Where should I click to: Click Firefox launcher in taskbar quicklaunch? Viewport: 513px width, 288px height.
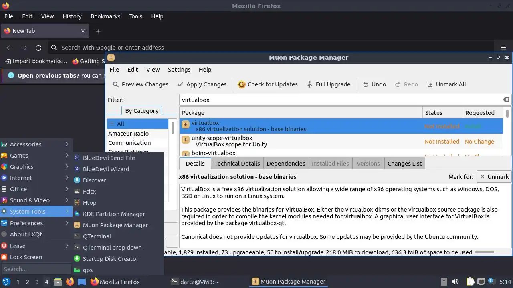coord(70,282)
